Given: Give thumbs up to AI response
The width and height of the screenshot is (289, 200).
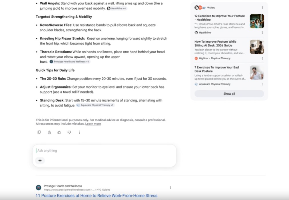Looking at the screenshot, I should click(x=59, y=132).
